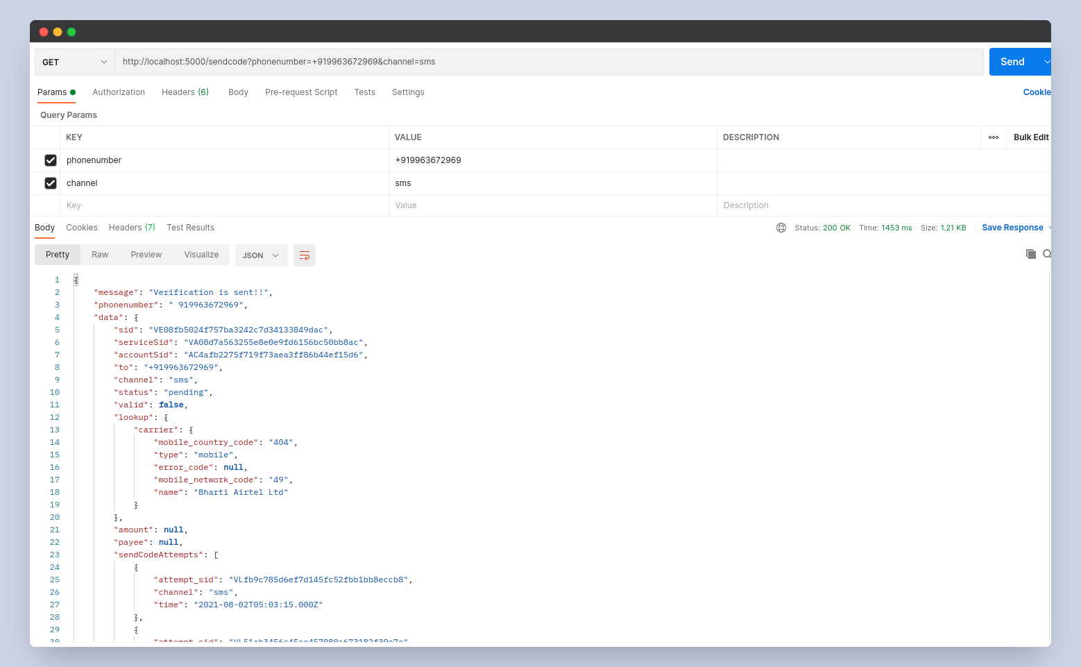
Task: Click the phonenumber key cell
Action: (x=224, y=160)
